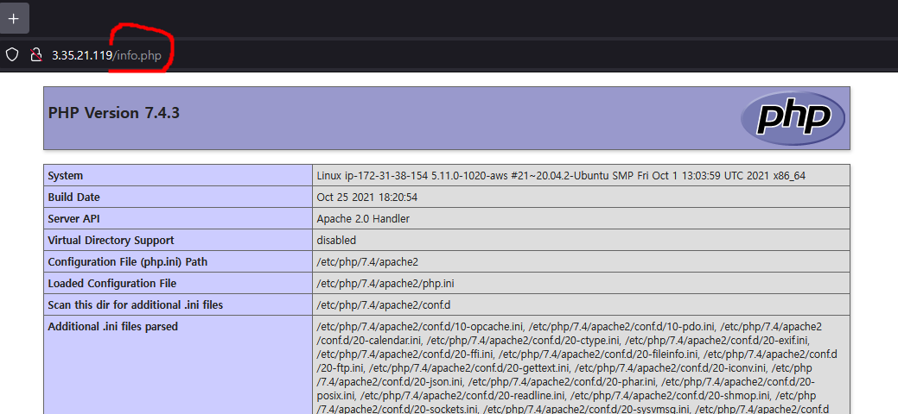The width and height of the screenshot is (898, 414).
Task: Click the Oct 25 2021 18:20:54 value
Action: pyautogui.click(x=366, y=198)
